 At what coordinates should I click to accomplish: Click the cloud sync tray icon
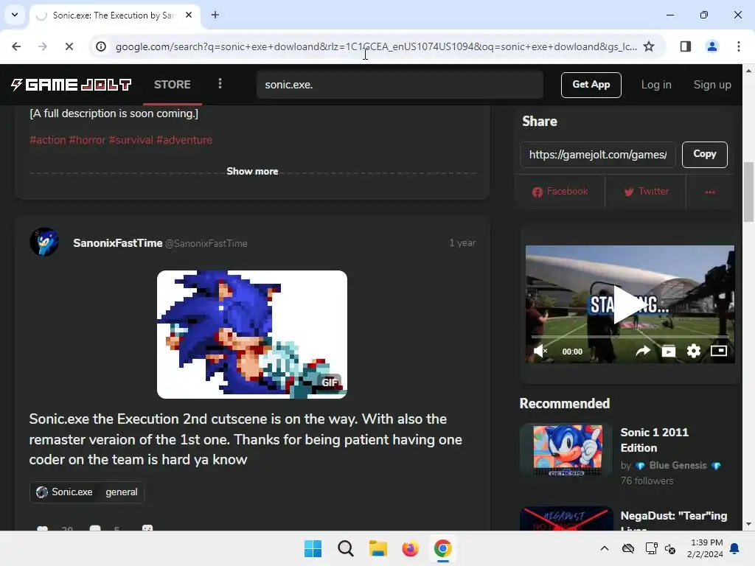click(x=628, y=548)
